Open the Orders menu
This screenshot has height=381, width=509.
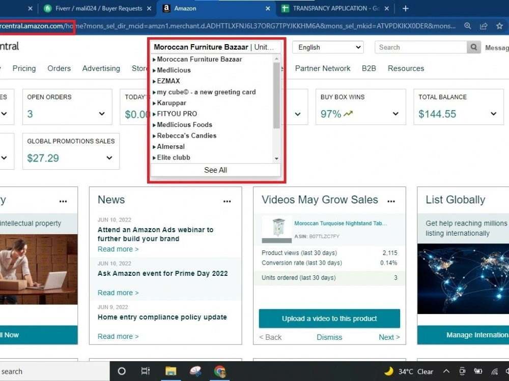pyautogui.click(x=59, y=69)
